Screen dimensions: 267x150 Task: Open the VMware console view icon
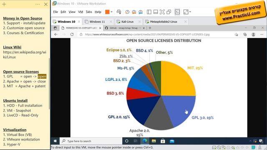tap(177, 12)
